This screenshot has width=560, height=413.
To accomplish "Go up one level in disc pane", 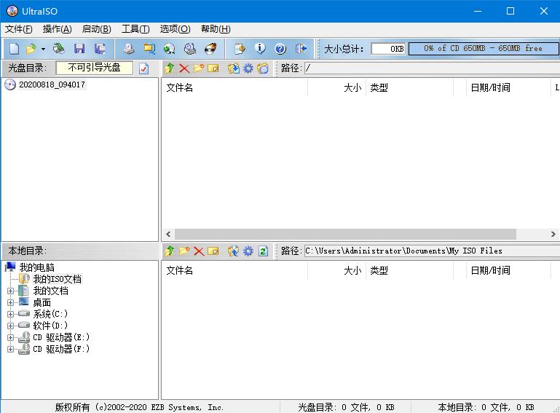I will pos(170,68).
